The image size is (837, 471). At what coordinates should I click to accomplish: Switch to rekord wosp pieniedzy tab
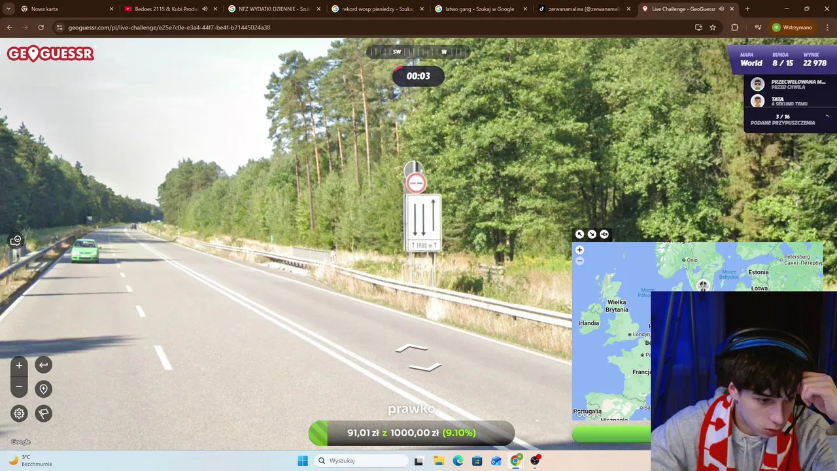(x=377, y=9)
